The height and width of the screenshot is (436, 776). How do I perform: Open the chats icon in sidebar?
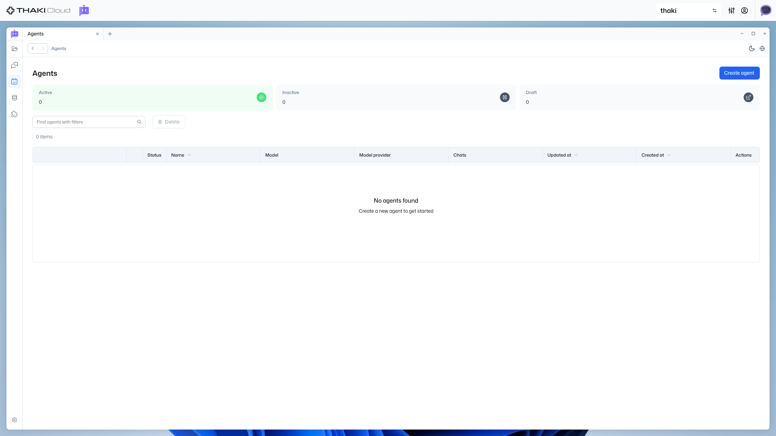click(x=15, y=65)
